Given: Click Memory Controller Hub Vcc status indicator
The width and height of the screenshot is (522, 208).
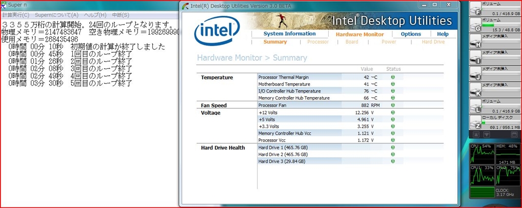Looking at the screenshot, I should point(393,133).
